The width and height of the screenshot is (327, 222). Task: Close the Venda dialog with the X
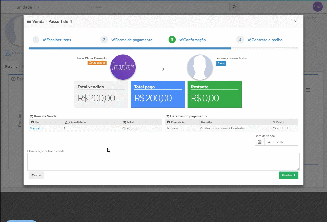coord(295,21)
